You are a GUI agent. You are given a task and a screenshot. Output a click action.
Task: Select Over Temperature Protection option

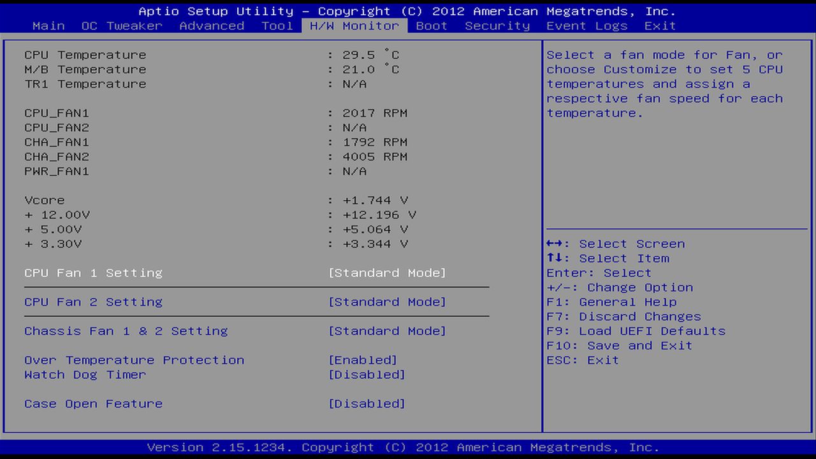point(134,360)
